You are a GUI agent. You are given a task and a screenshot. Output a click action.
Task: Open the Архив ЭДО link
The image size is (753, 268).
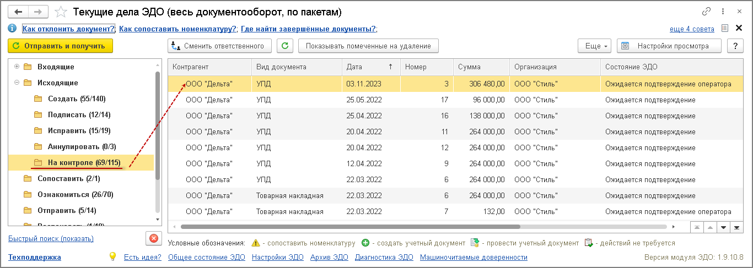point(329,257)
